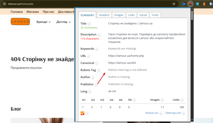The width and height of the screenshot is (213, 123).
Task: Click the title value 'Сторінку не знайдено | lamour.ua'
Action: tap(130, 23)
